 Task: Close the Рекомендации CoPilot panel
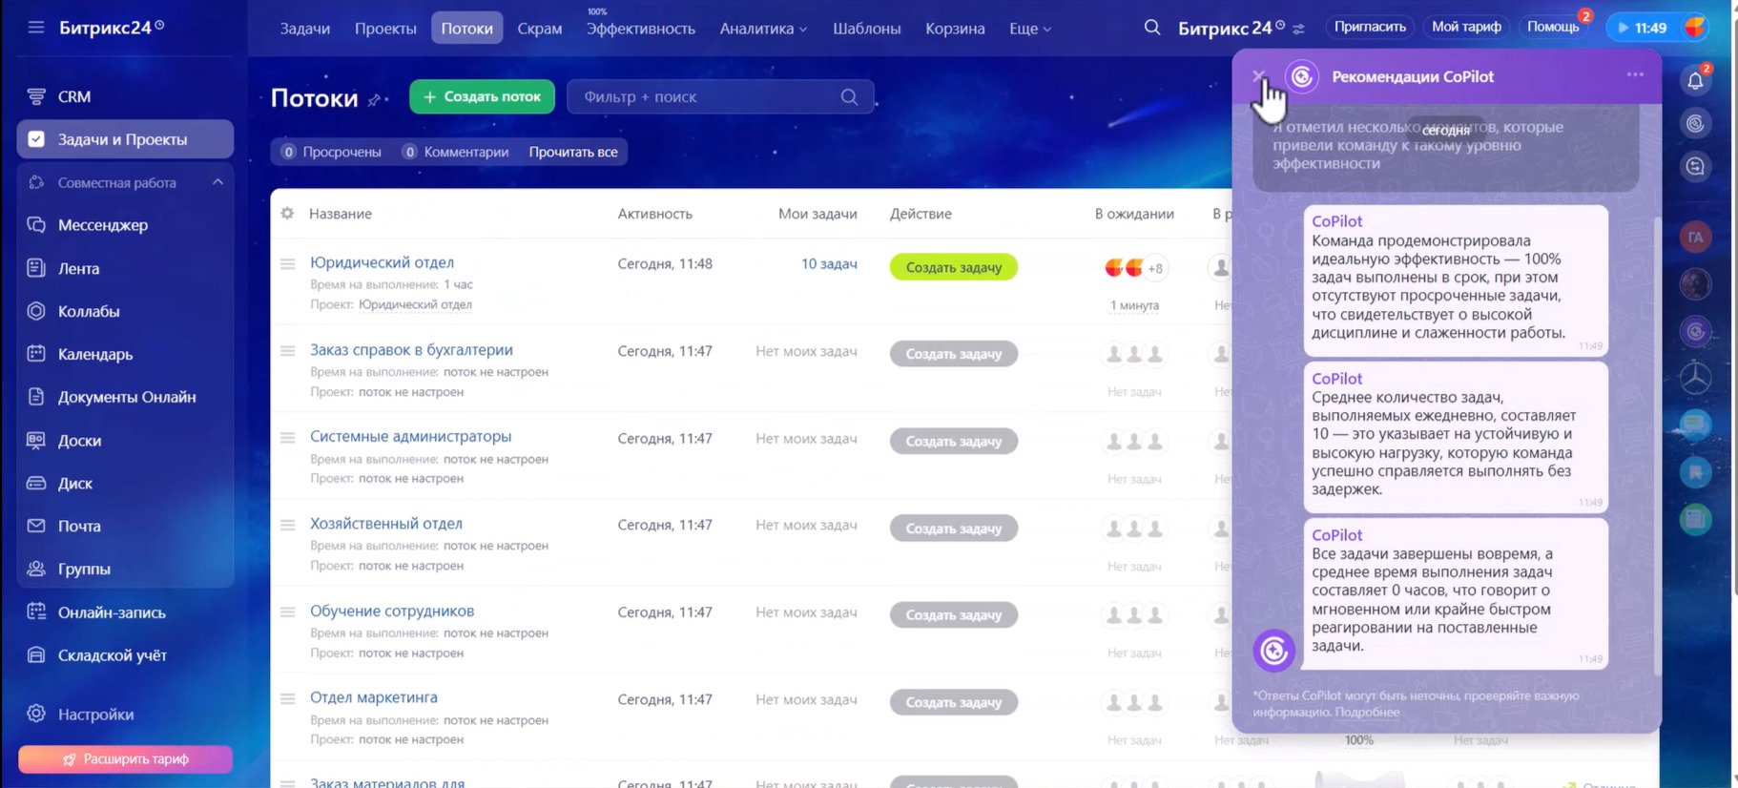[1258, 75]
